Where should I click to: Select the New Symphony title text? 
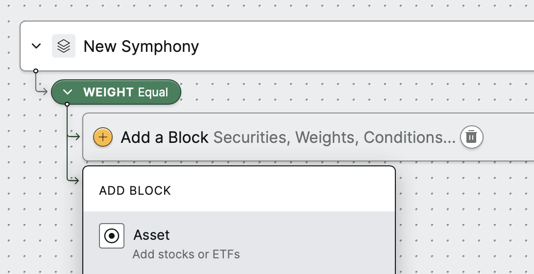141,46
